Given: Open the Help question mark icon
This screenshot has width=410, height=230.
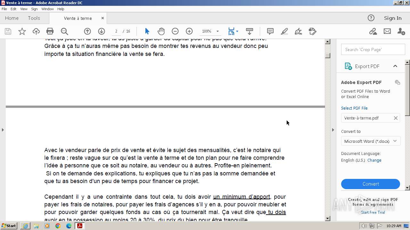Looking at the screenshot, I should point(371,18).
